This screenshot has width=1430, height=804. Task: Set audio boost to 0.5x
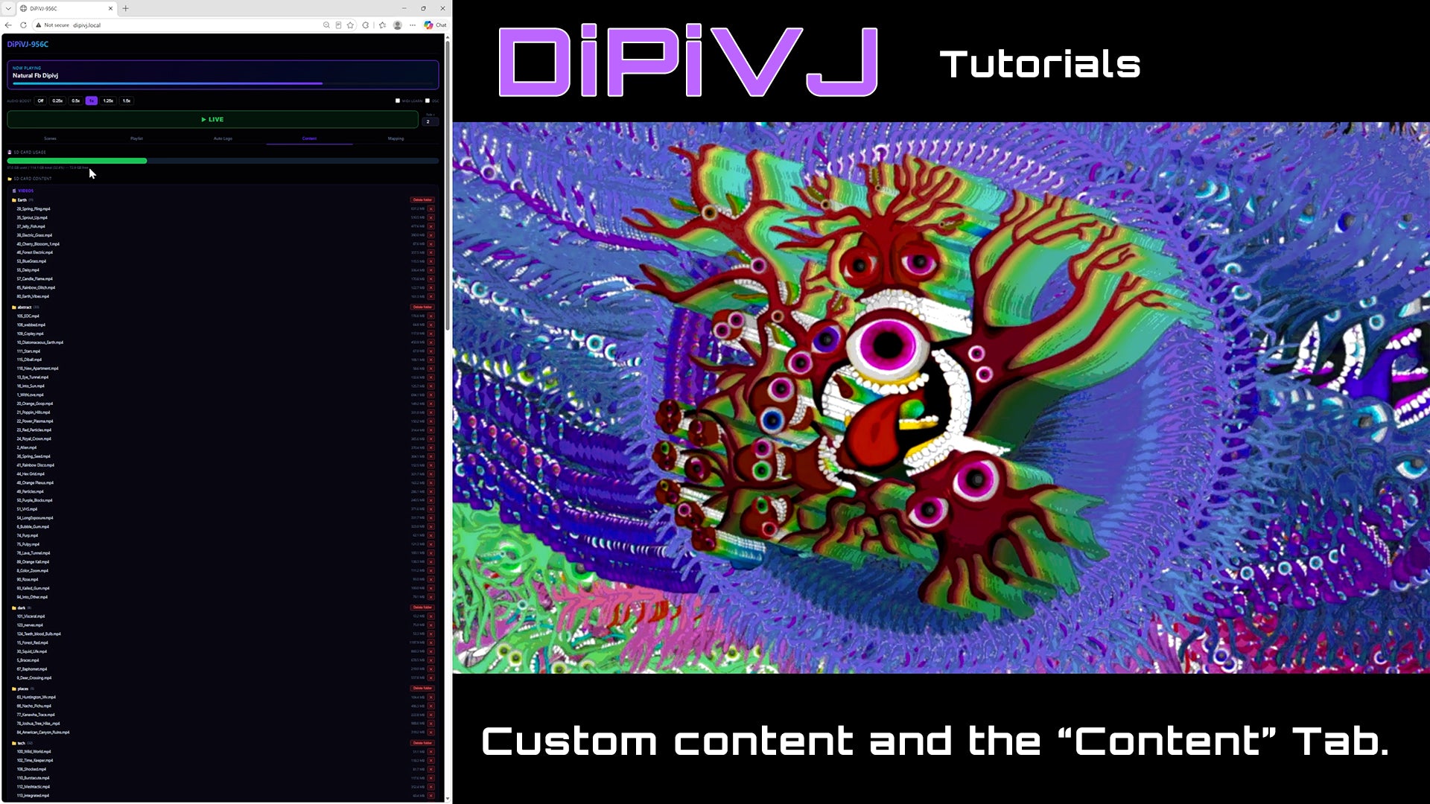pos(75,100)
